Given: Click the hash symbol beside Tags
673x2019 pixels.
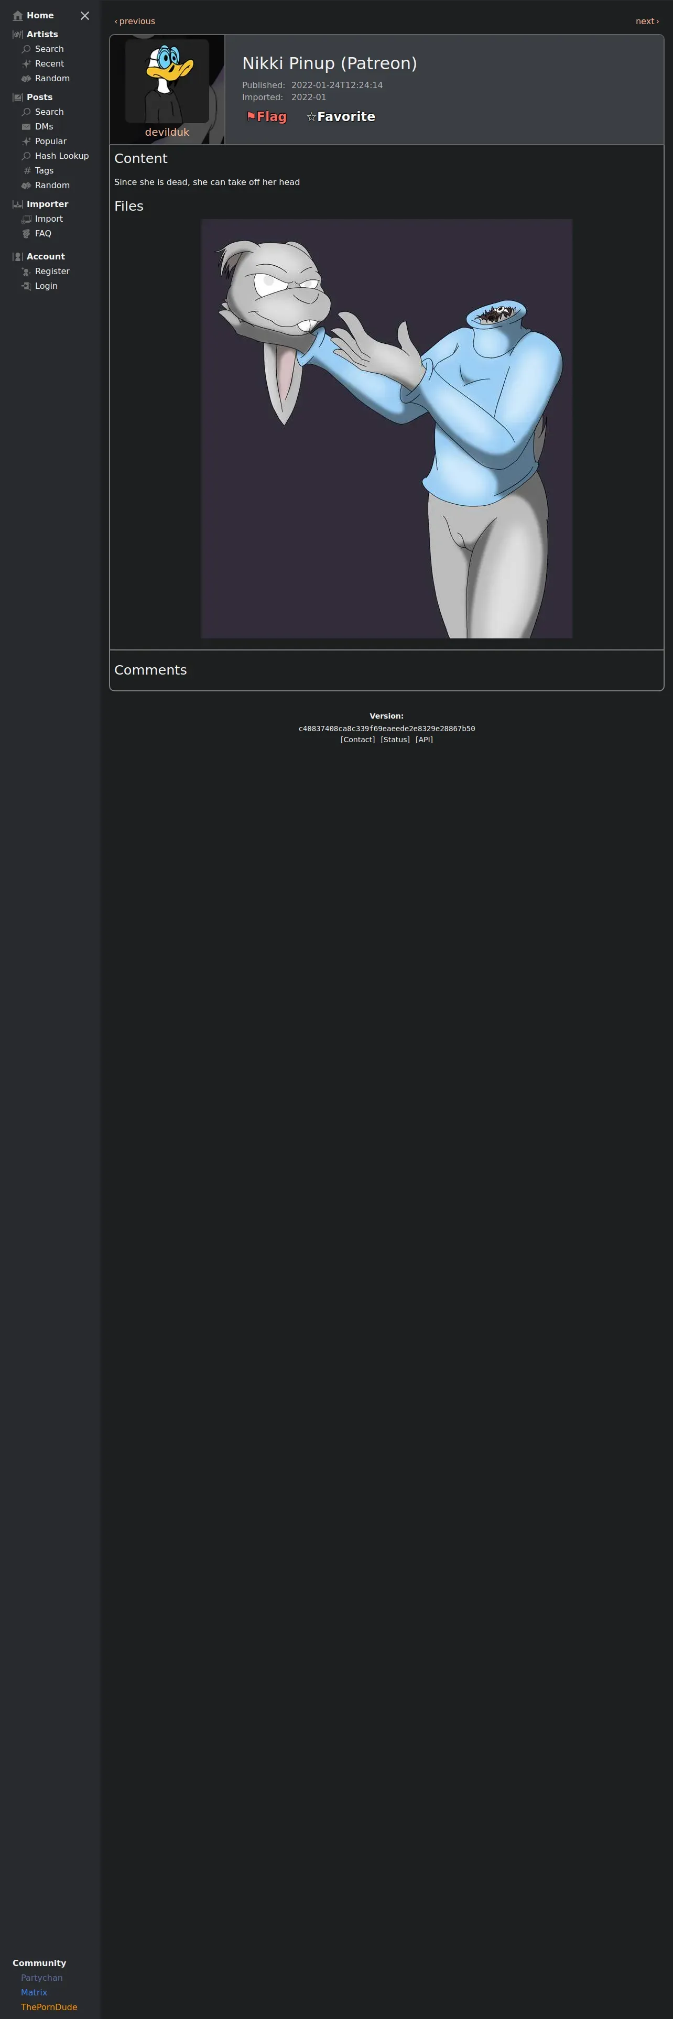Looking at the screenshot, I should coord(27,171).
